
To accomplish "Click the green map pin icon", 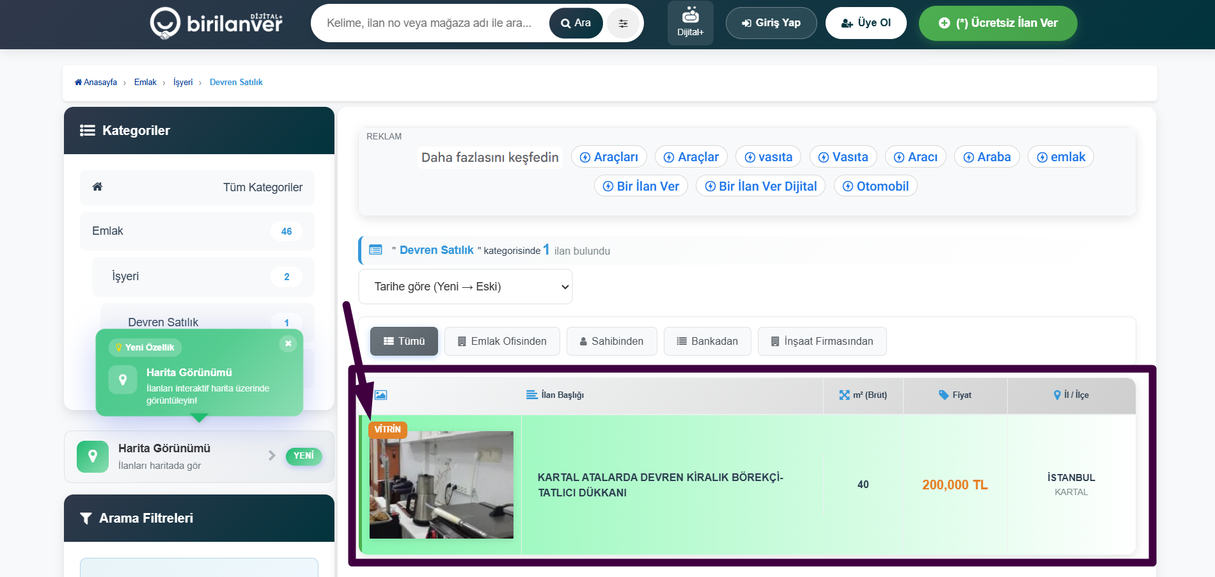I will click(x=93, y=456).
